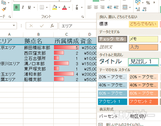Select column C header
The image size is (161, 126).
[x=66, y=34]
